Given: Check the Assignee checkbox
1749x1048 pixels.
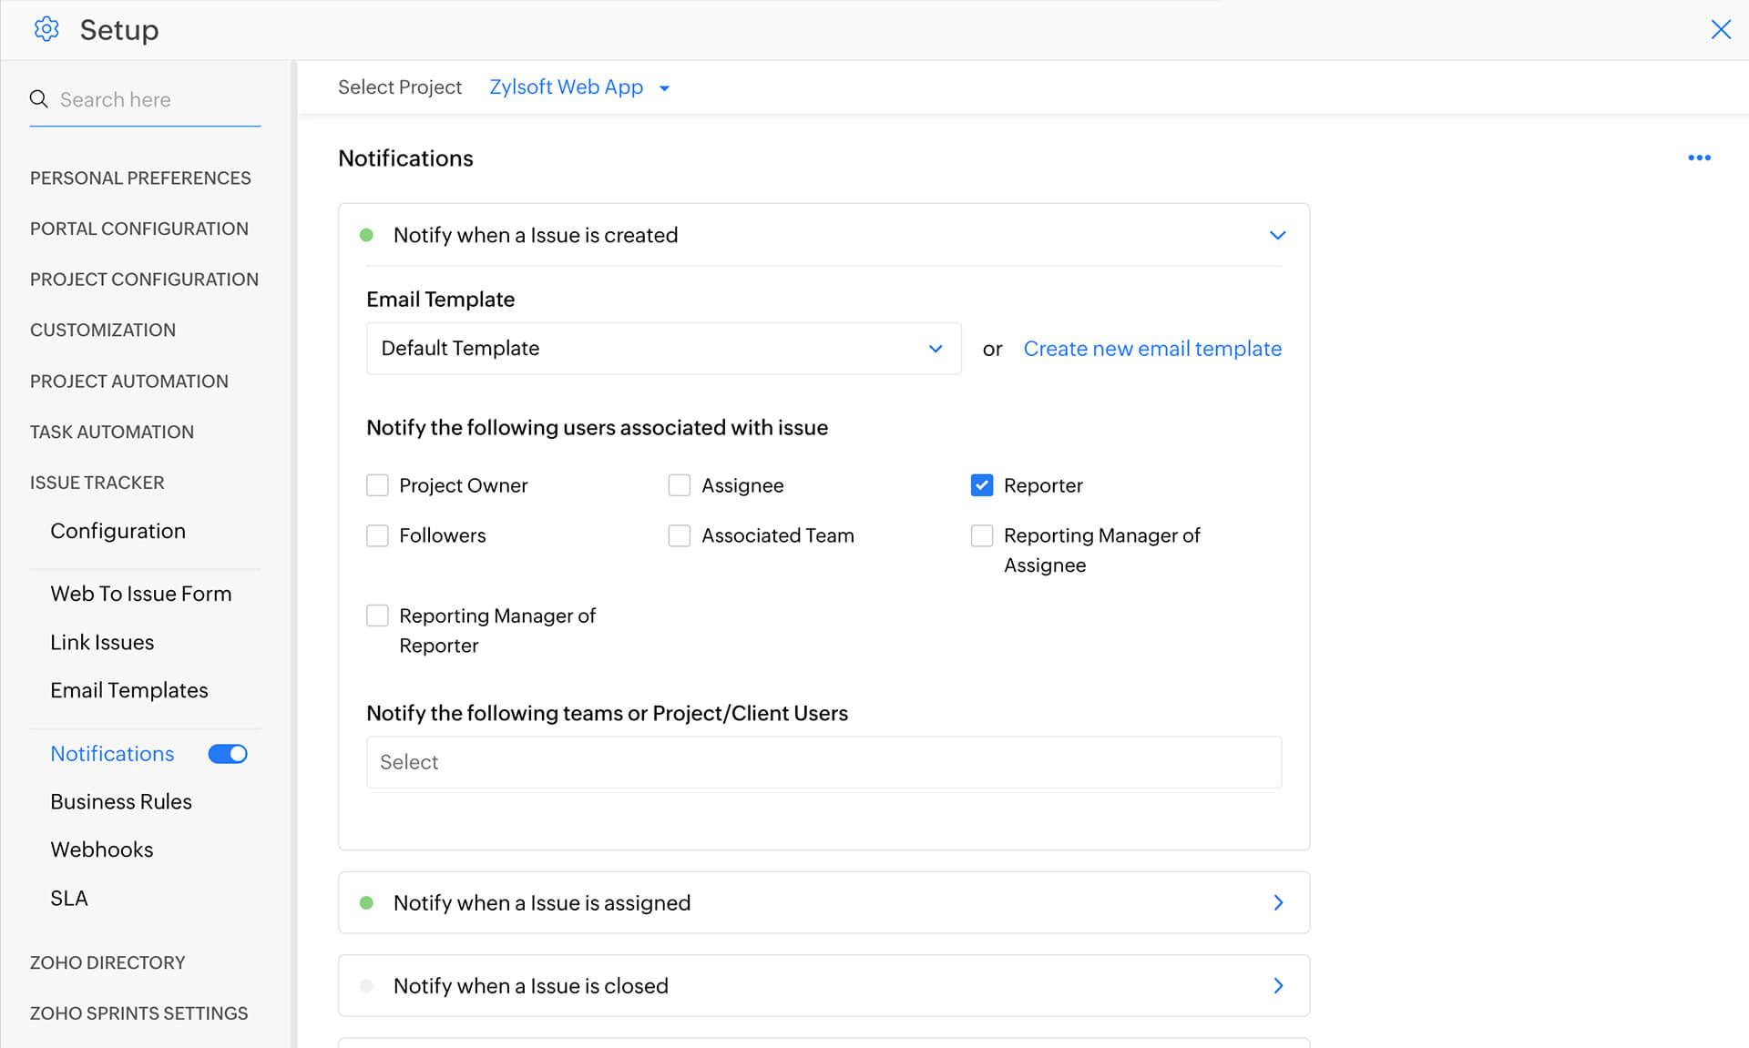Looking at the screenshot, I should click(x=680, y=485).
